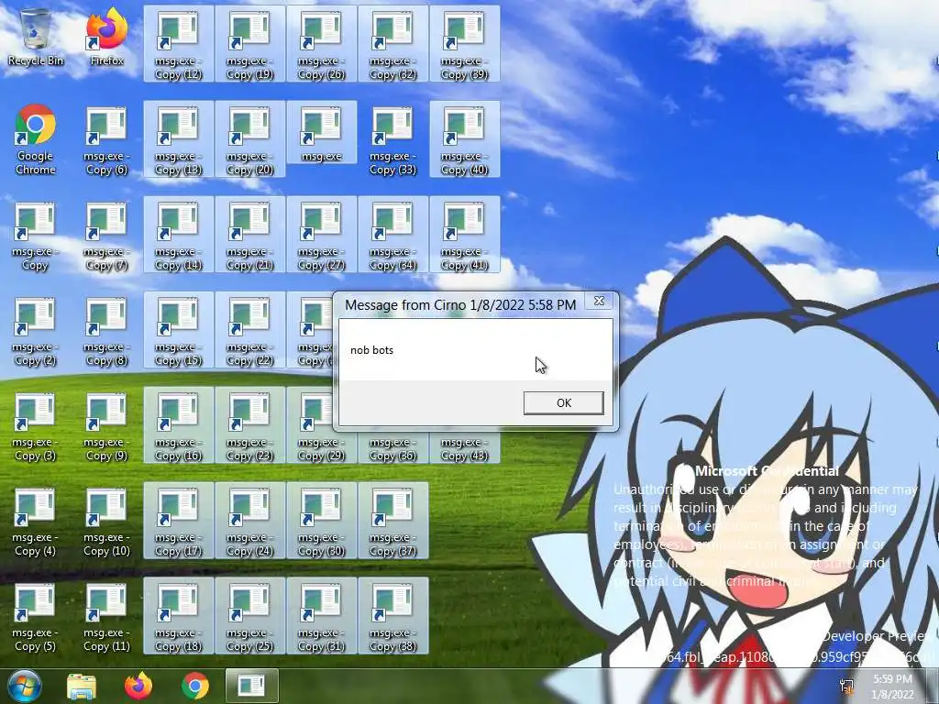Select msg.exe - Copy (29) icon
Screen dimensions: 939x704
[310, 425]
